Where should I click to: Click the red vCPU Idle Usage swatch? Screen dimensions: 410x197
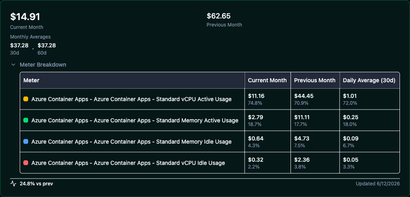(26, 163)
